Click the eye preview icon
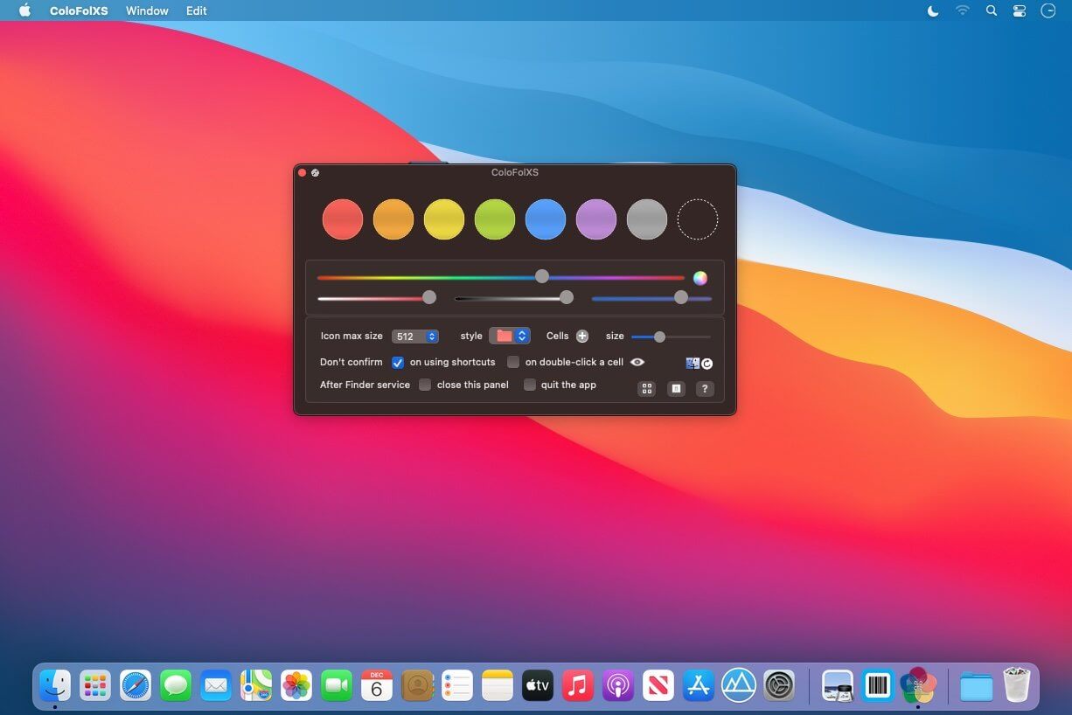This screenshot has width=1072, height=715. pos(637,362)
